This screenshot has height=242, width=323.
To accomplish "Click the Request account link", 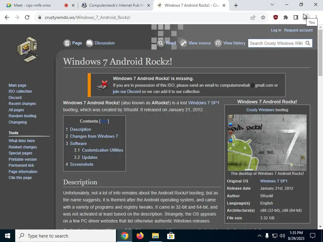I will pyautogui.click(x=298, y=30).
